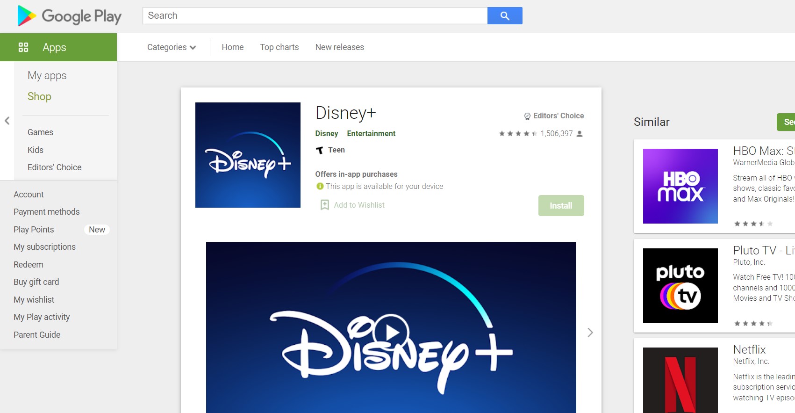Open Games section in sidebar
Screen dimensions: 795x413
[40, 132]
